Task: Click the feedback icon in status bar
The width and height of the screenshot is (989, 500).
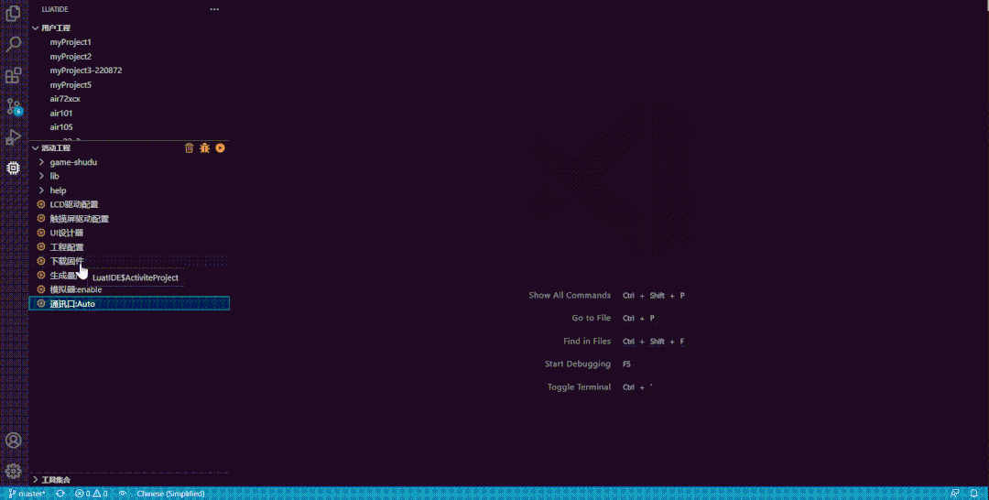Action: click(955, 494)
